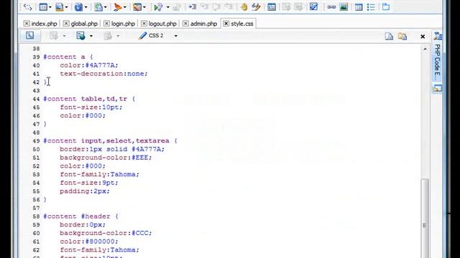
Task: Click the image tools toolbar icon
Action: coord(137,6)
